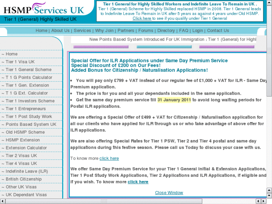Click 'click here' after 'To know more' in Same Day paragraph

click(138, 182)
